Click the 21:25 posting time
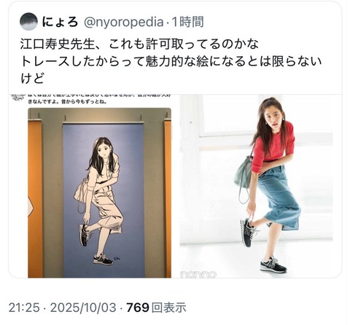Image resolution: width=350 pixels, height=325 pixels. [x=24, y=308]
